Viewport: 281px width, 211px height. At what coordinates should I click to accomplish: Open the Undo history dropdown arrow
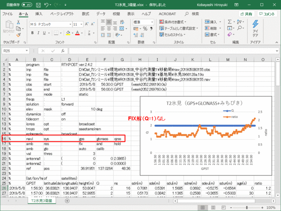50,5
